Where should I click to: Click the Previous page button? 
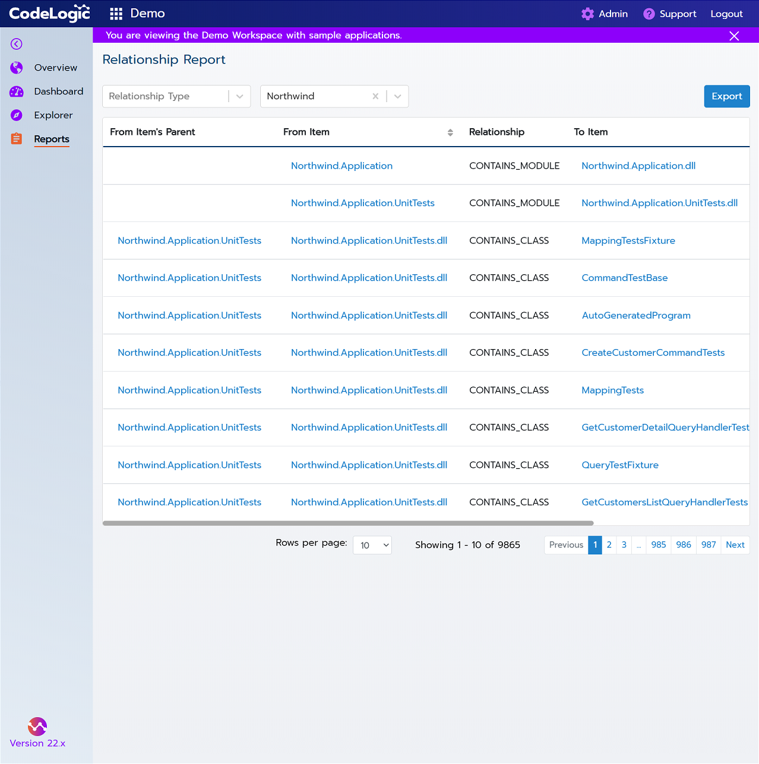point(566,545)
